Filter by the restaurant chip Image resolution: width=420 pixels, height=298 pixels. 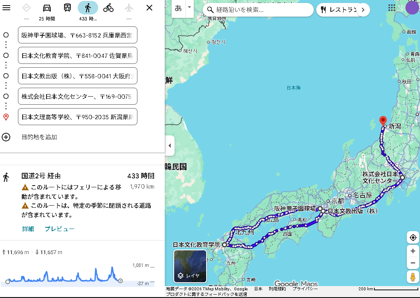(337, 10)
